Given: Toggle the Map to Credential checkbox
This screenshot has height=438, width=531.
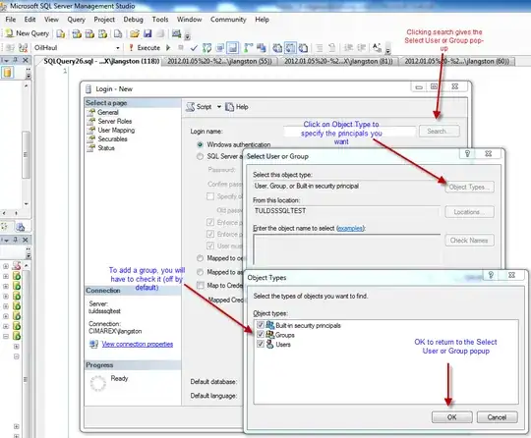Looking at the screenshot, I should [201, 285].
